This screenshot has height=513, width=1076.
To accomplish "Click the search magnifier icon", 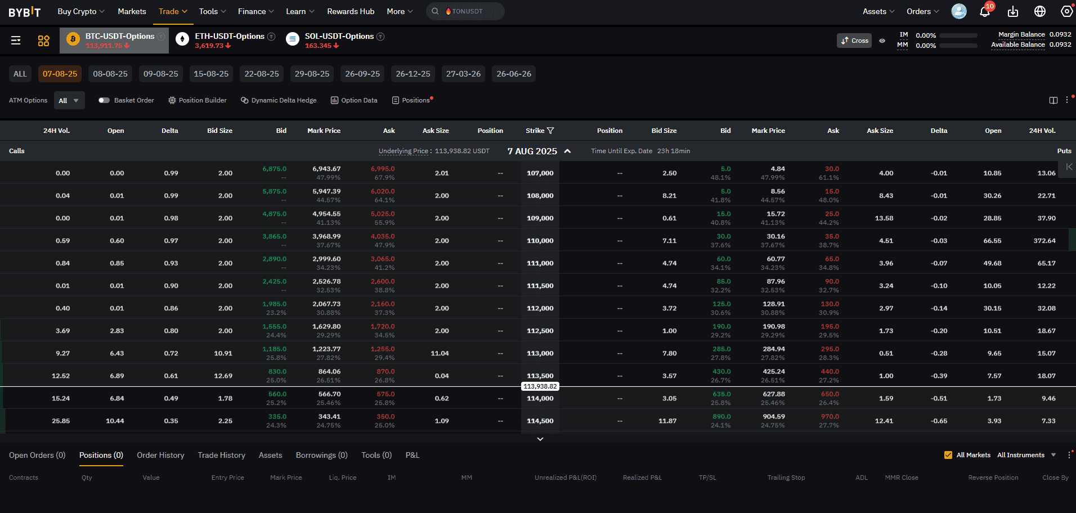I will [435, 11].
